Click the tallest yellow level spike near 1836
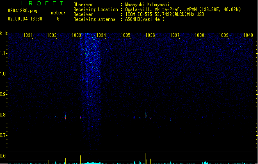This screenshot has width=258, height=164. coord(146,159)
